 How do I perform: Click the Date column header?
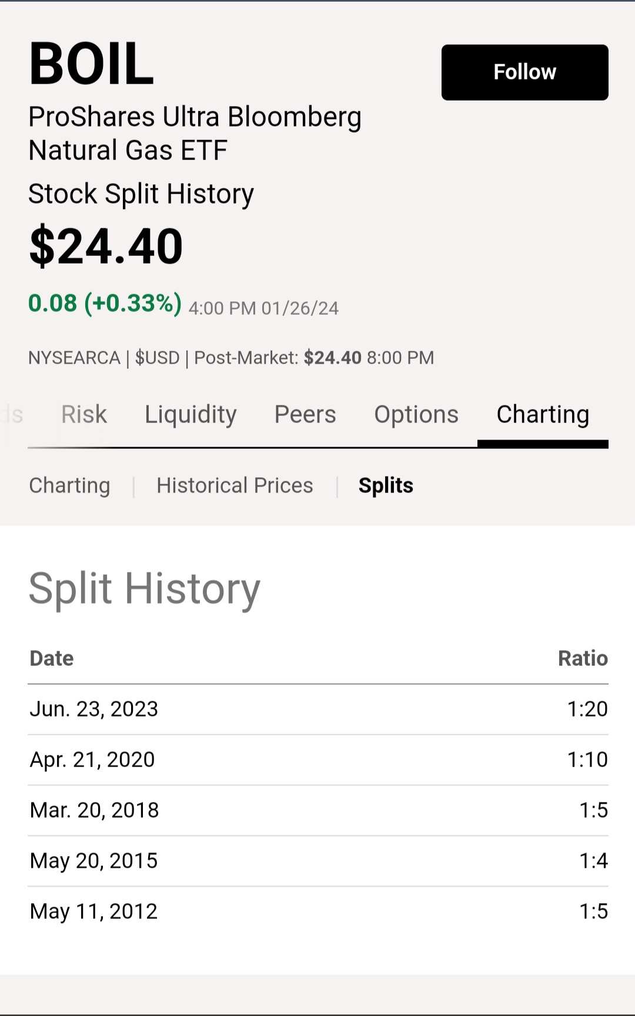point(52,658)
